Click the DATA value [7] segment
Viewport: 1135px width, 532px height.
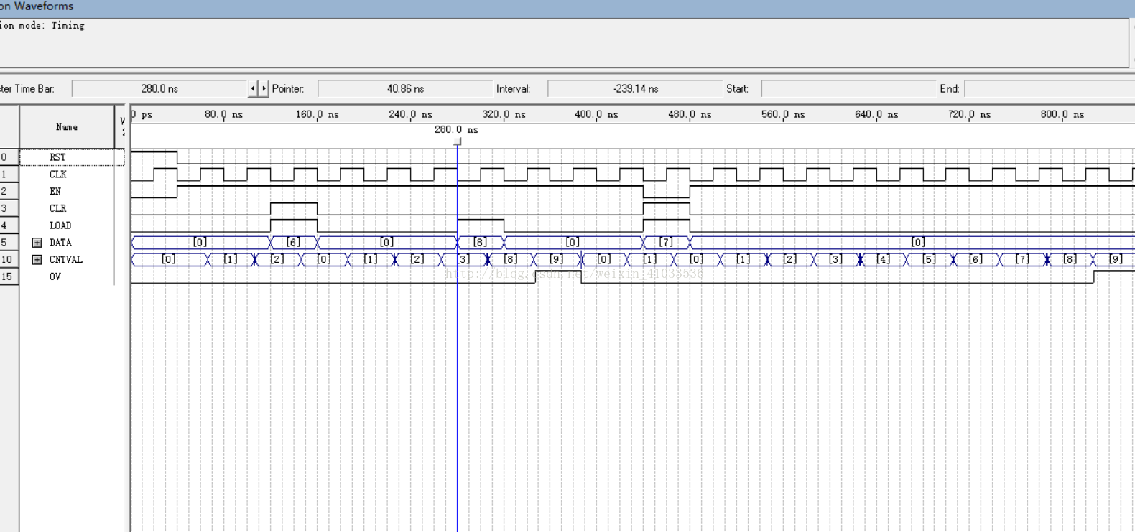point(666,243)
